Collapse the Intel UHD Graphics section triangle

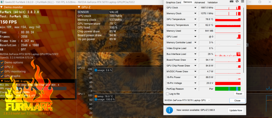pos(2,81)
